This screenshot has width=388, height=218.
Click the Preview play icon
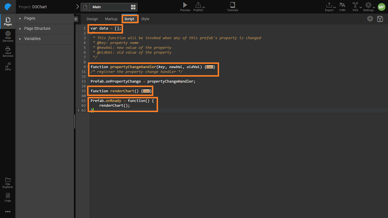(x=185, y=5)
